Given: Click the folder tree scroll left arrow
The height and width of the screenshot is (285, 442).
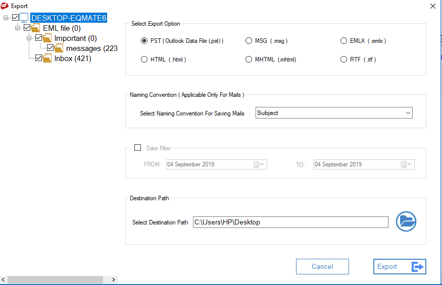Looking at the screenshot, I should tap(3, 279).
